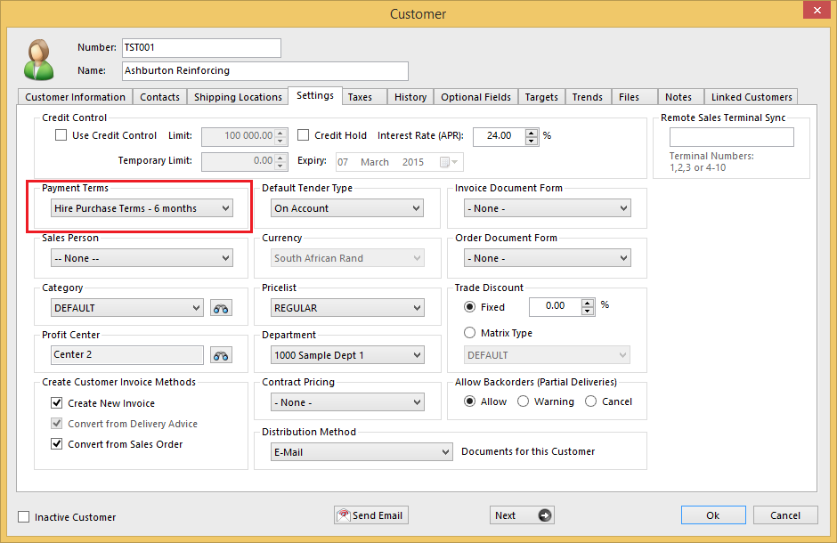This screenshot has height=543, width=837.
Task: Choose Warning for backorders
Action: click(x=523, y=401)
